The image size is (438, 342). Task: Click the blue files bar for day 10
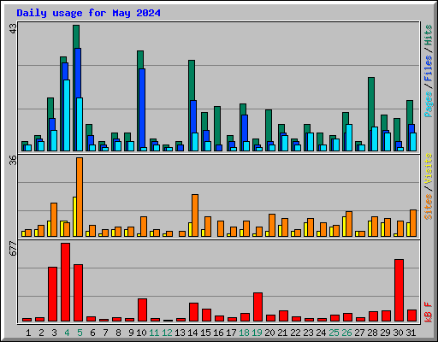(142, 109)
